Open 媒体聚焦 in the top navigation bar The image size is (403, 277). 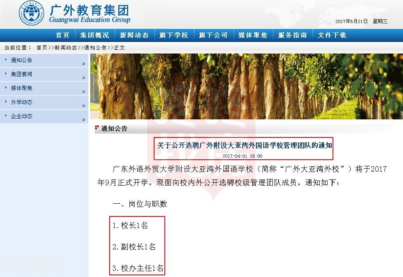(253, 35)
